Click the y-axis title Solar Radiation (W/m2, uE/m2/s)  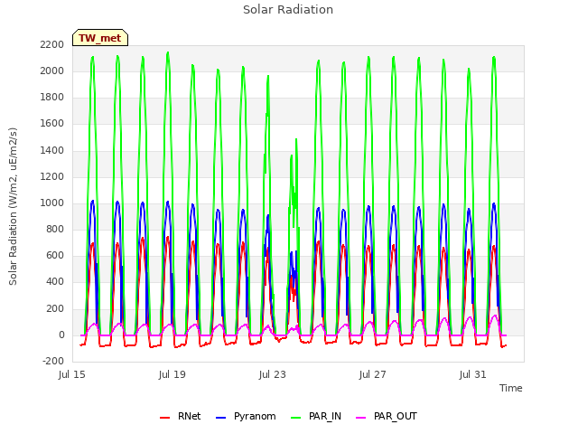click(x=13, y=206)
